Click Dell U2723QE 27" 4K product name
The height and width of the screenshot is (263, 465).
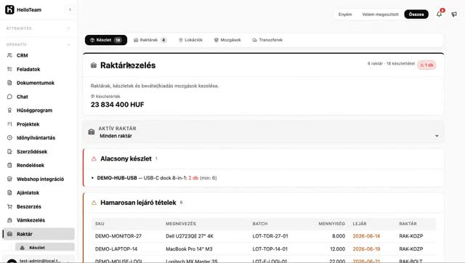click(190, 236)
